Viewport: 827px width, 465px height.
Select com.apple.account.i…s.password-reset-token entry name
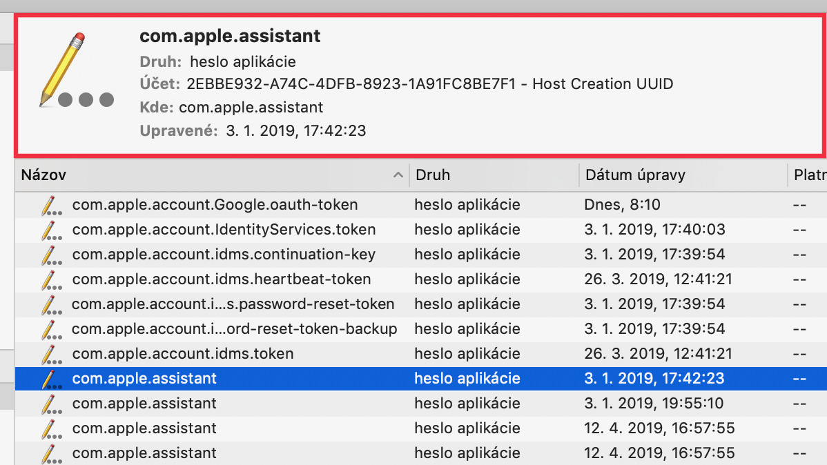pyautogui.click(x=233, y=304)
